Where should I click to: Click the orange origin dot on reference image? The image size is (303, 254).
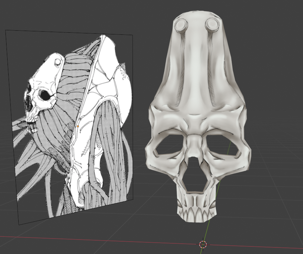(x=78, y=126)
